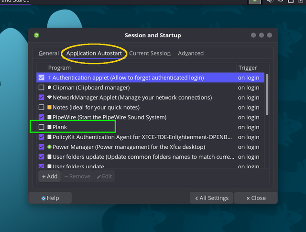Viewport: 306px width, 232px height.
Task: Click the NetworkManager Applet wifi icon
Action: (49, 97)
